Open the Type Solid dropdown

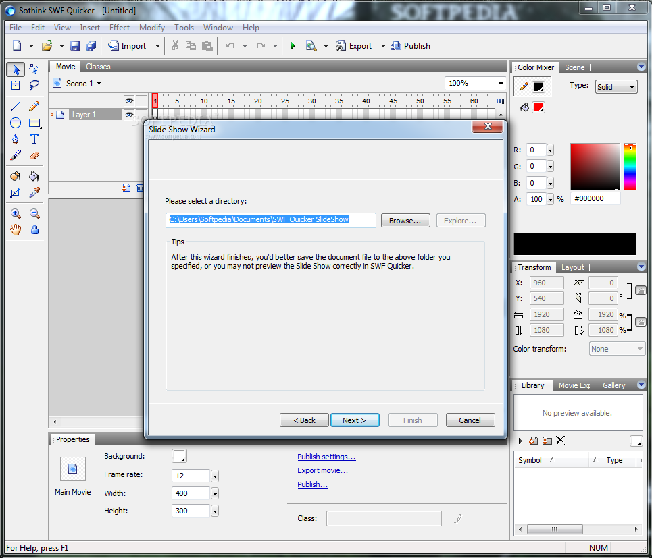coord(616,87)
